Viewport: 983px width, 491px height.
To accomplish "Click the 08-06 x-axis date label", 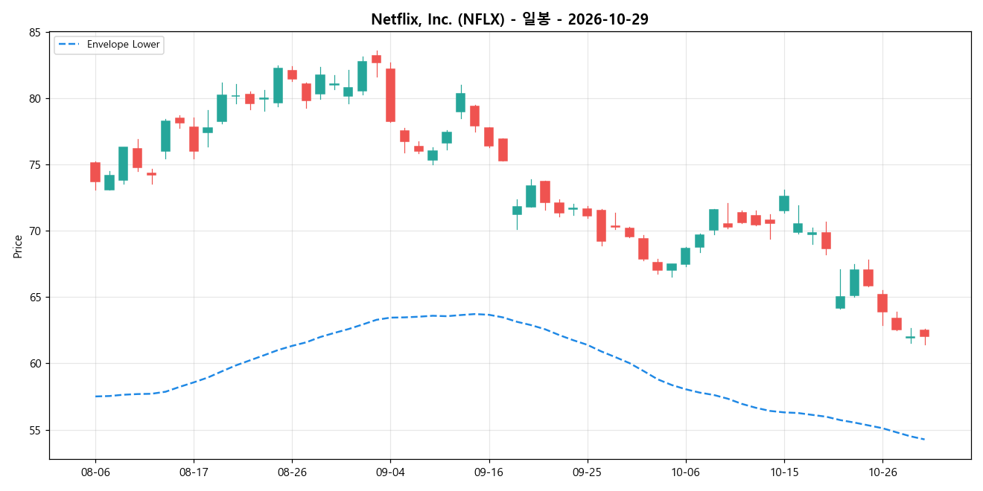I will coord(95,472).
